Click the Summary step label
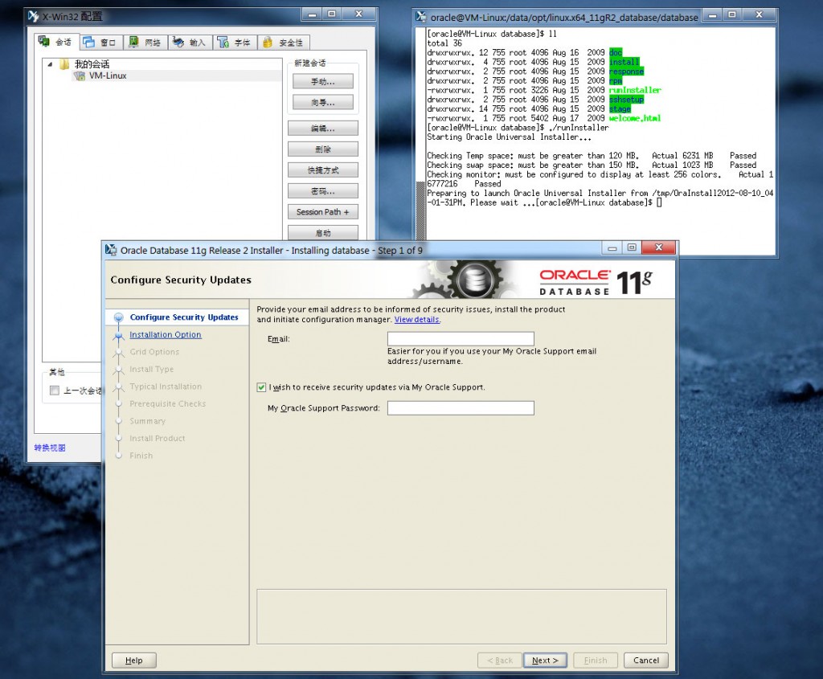Image resolution: width=823 pixels, height=679 pixels. point(148,421)
